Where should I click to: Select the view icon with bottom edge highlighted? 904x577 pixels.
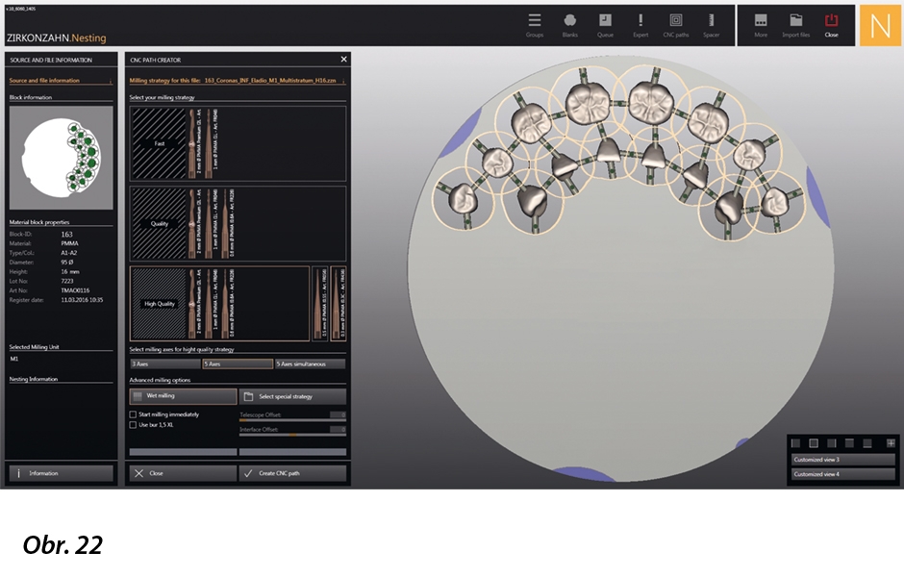tap(867, 443)
